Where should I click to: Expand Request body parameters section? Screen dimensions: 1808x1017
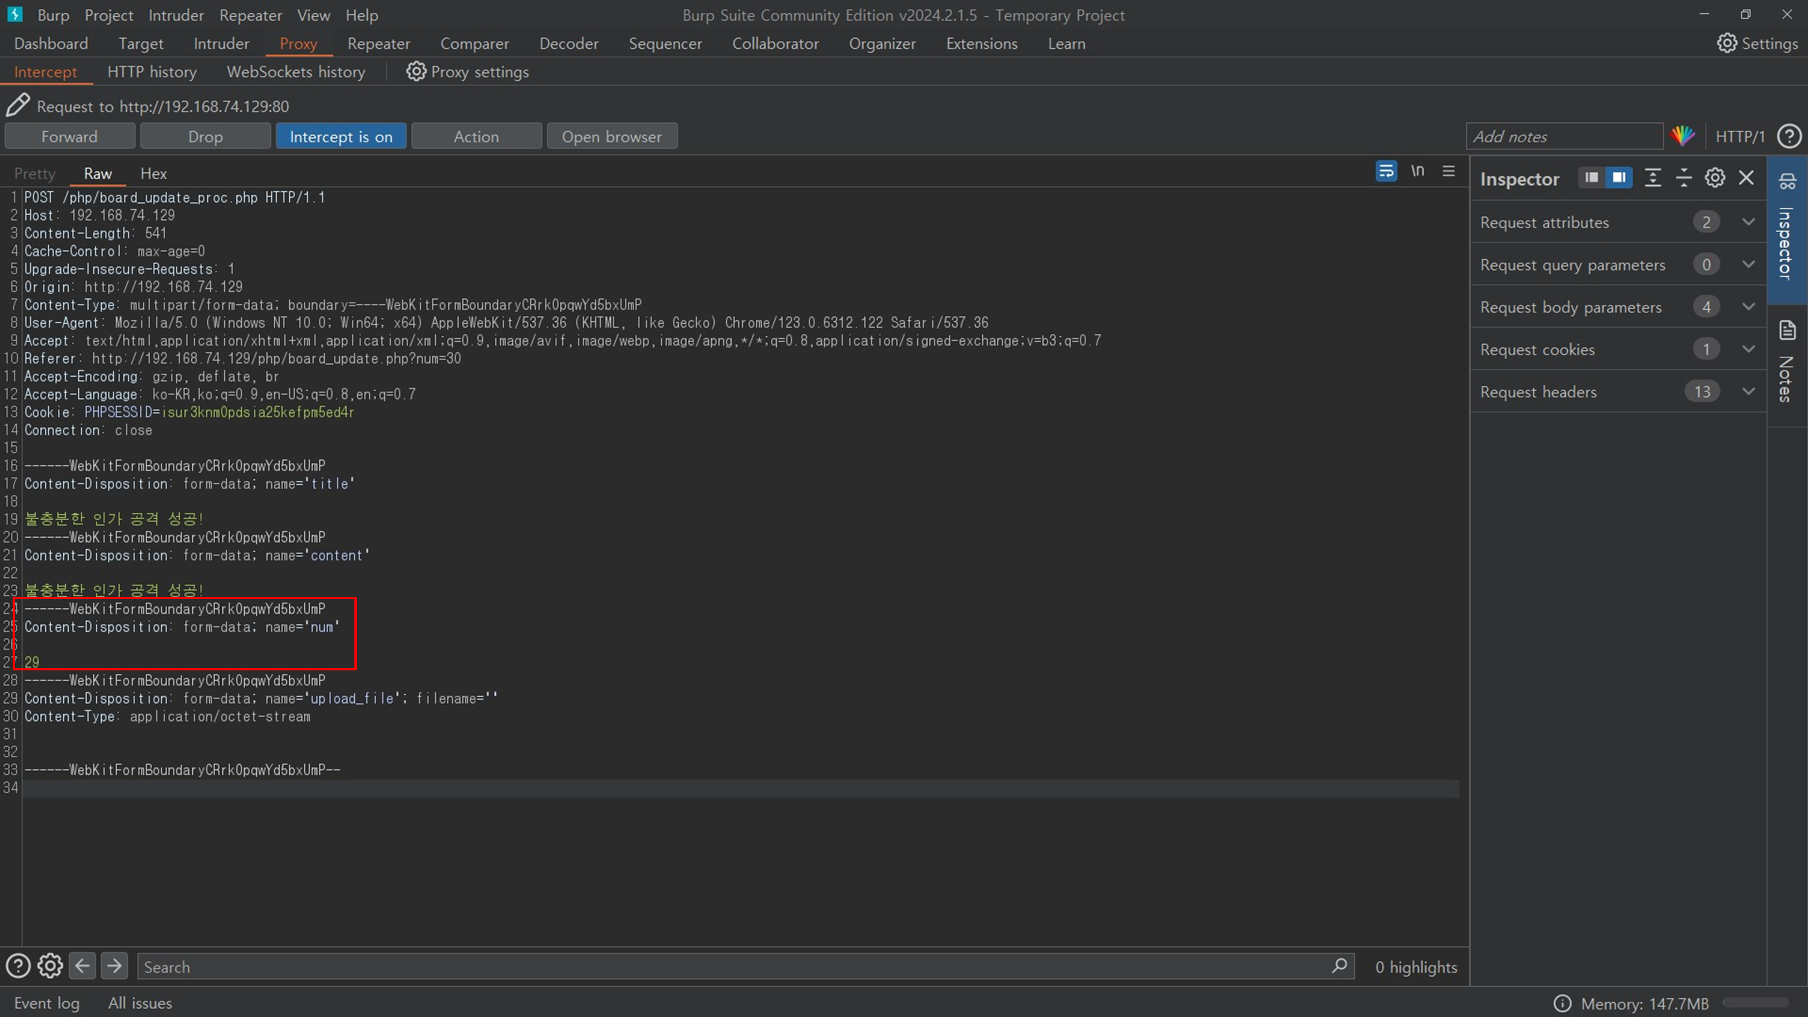coord(1618,307)
